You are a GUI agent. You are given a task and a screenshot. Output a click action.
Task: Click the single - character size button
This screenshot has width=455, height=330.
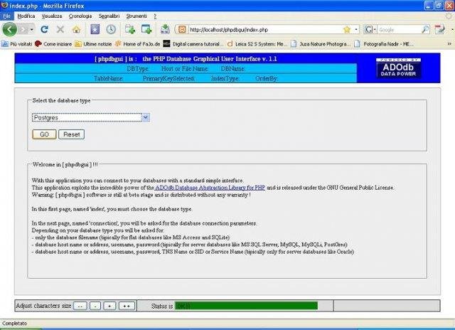[95, 306]
